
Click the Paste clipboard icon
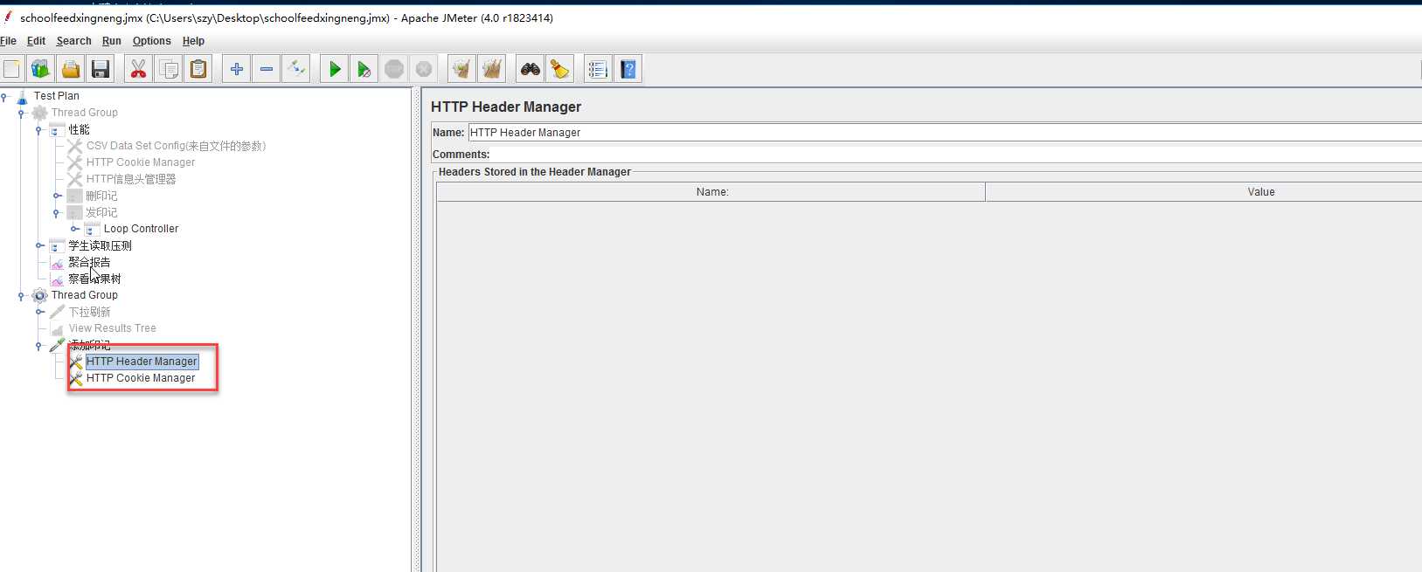pos(198,69)
